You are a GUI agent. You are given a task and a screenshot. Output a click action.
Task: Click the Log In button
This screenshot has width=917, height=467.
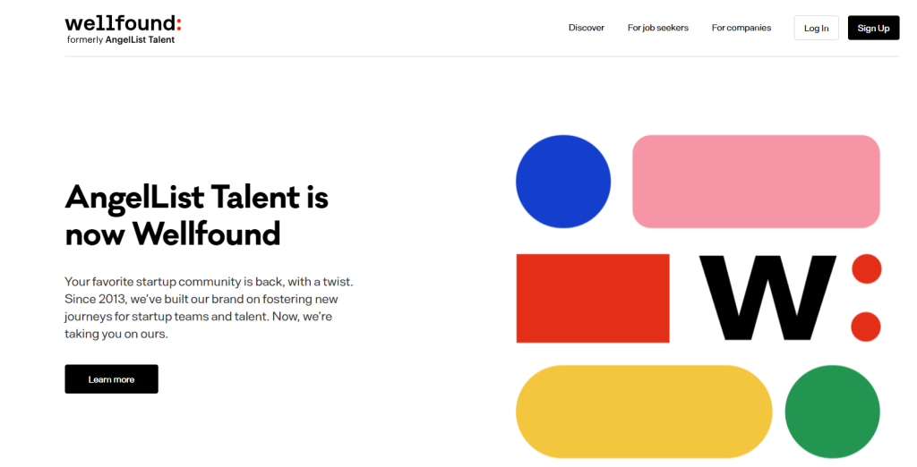coord(816,28)
